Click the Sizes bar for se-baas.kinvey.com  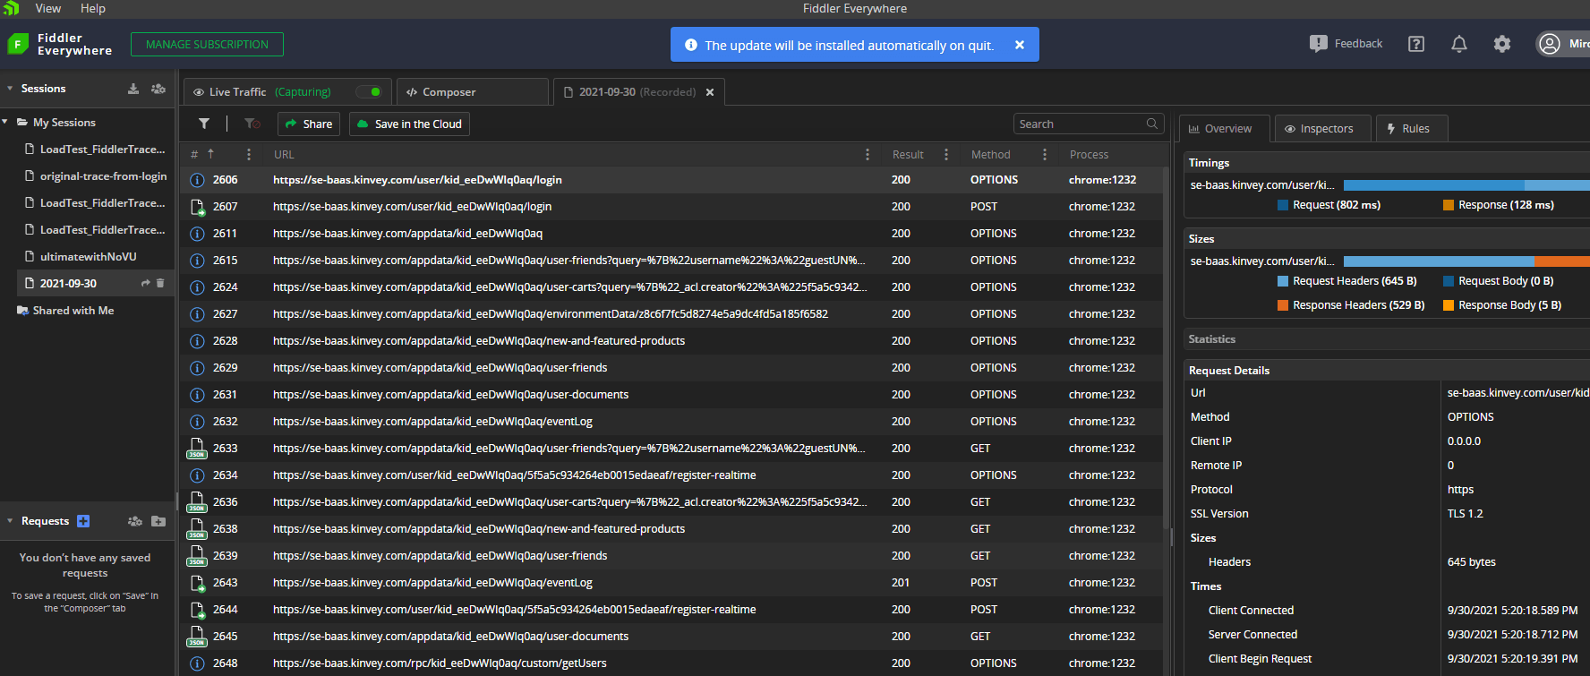pyautogui.click(x=1466, y=261)
